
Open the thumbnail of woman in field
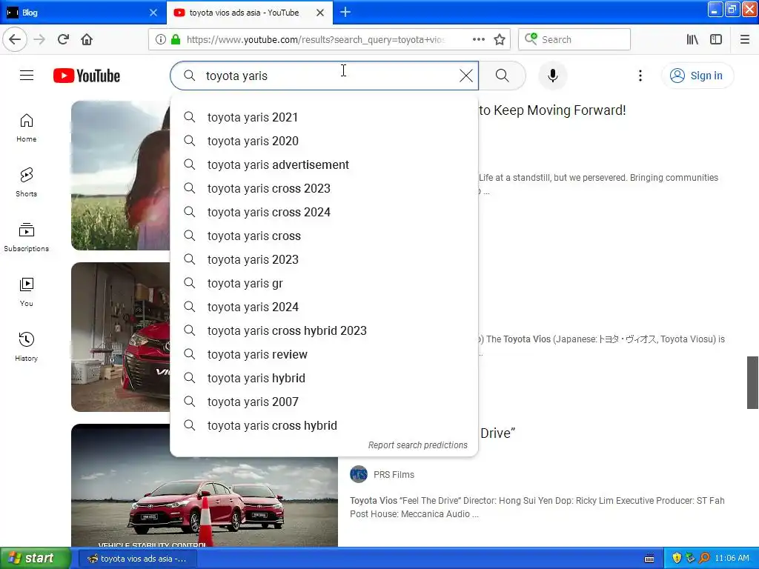(x=121, y=175)
